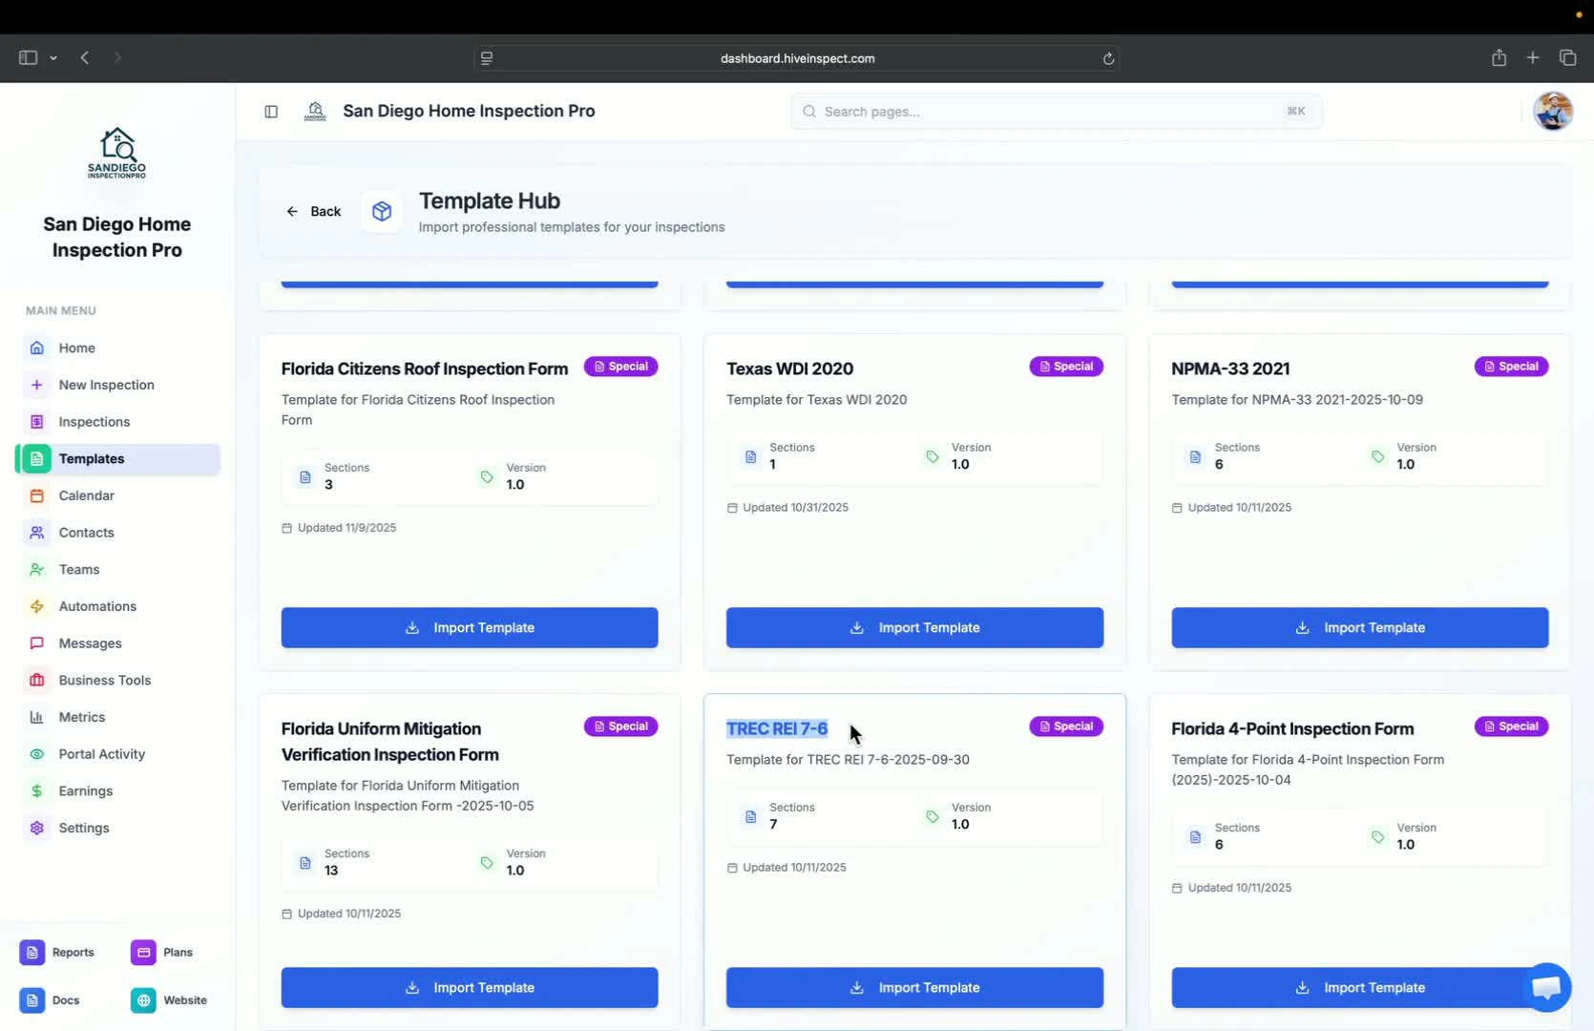Click the Business Tools briefcase icon

(36, 680)
